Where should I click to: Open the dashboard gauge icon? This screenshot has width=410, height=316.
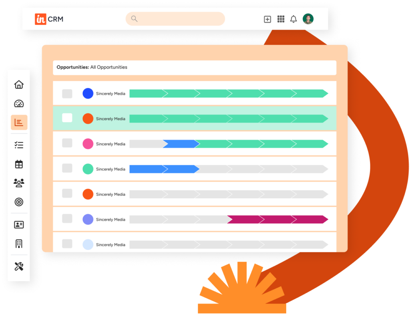(19, 104)
